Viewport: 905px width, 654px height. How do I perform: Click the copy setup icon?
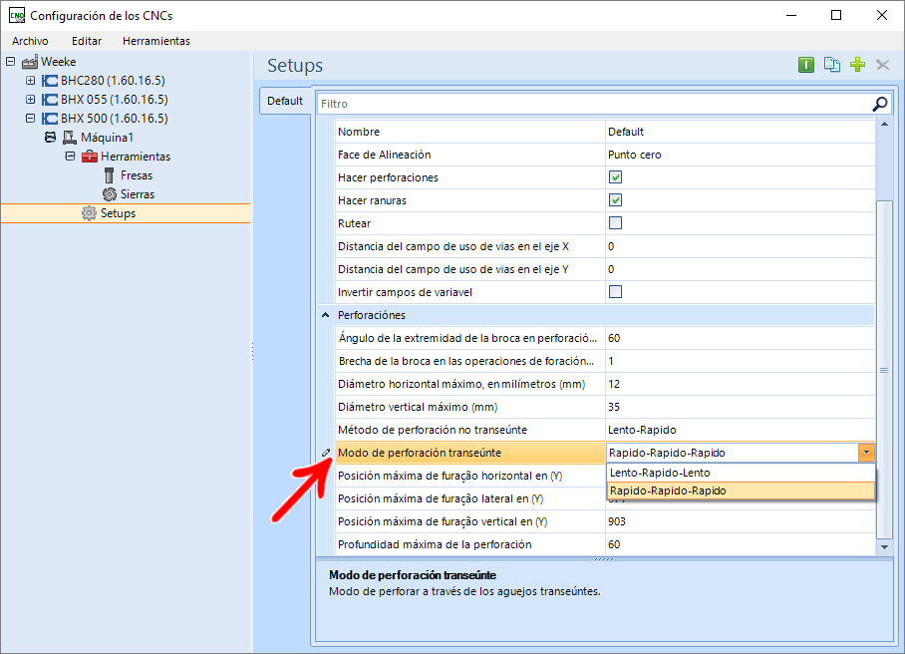point(831,65)
